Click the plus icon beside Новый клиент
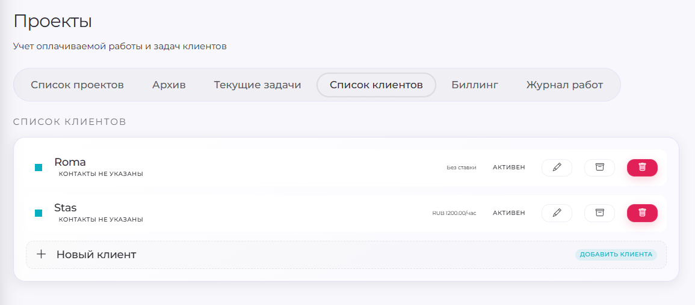 click(42, 254)
